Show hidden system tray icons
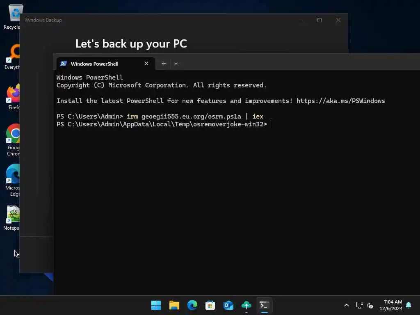Viewport: 420px width, 315px height. pos(346,305)
